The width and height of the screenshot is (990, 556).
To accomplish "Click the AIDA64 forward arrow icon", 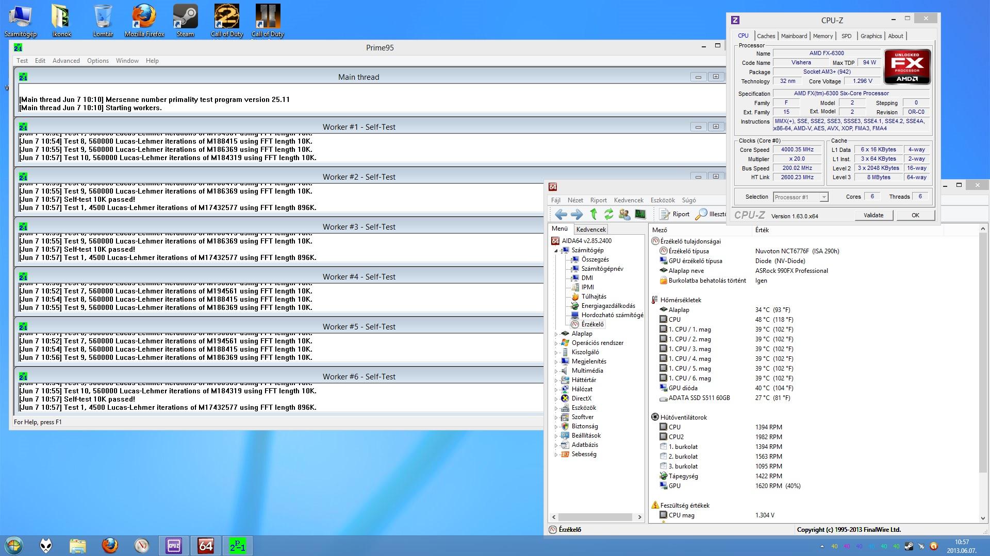I will coord(577,214).
